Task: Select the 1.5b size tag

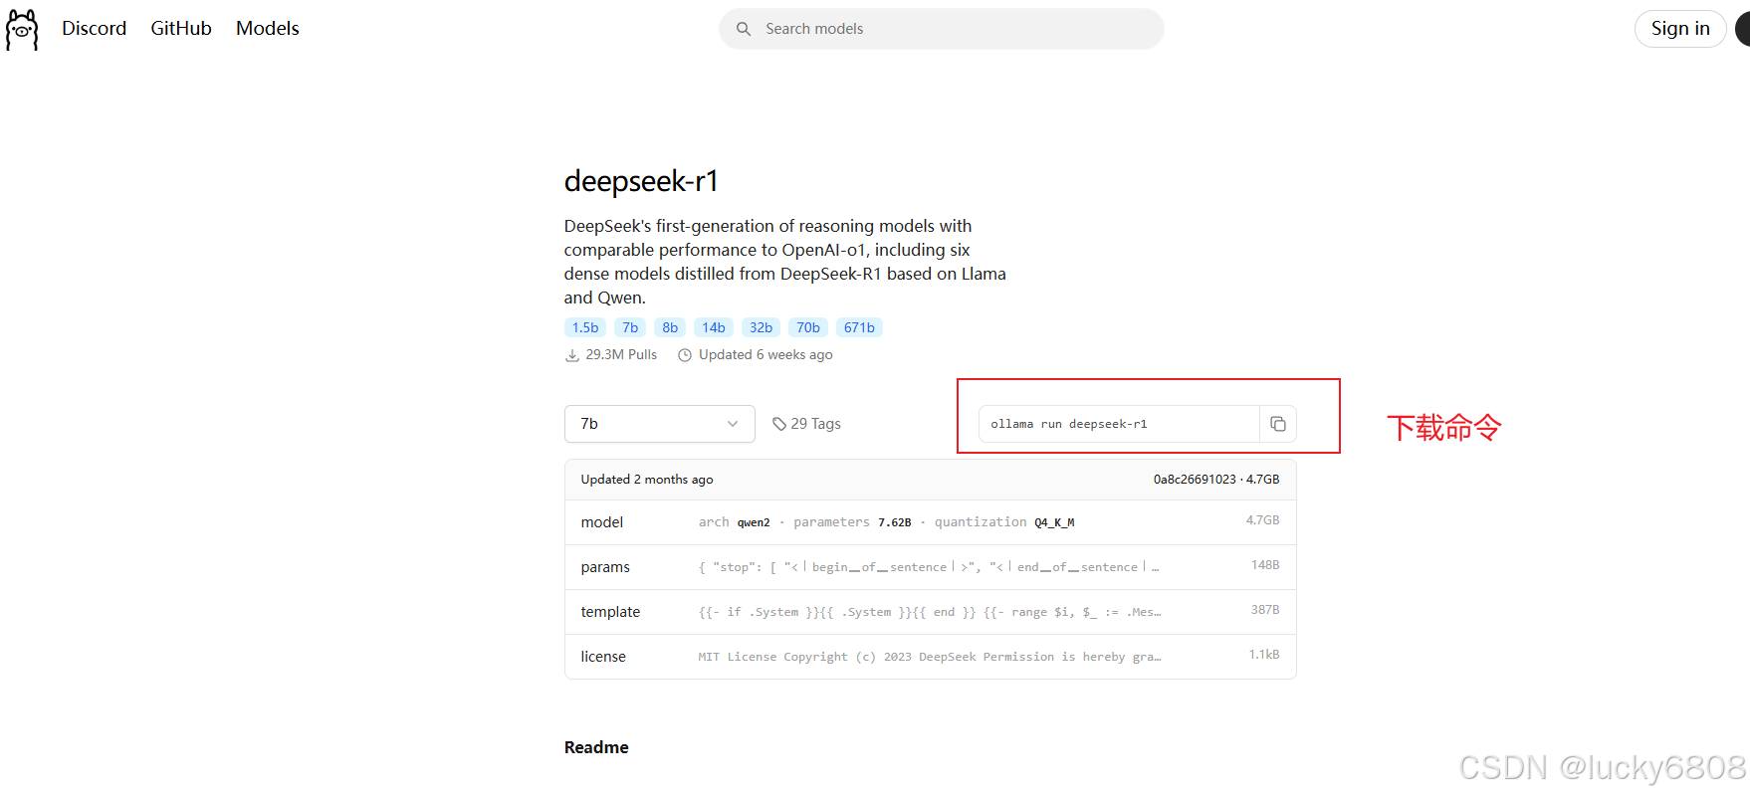Action: point(585,327)
